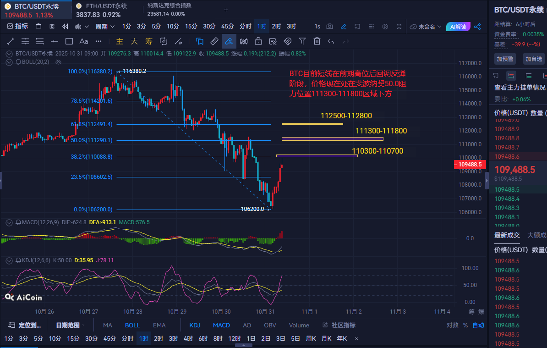Select the 30分 timeframe in top toolbar
Image resolution: width=547 pixels, height=348 pixels.
click(209, 27)
